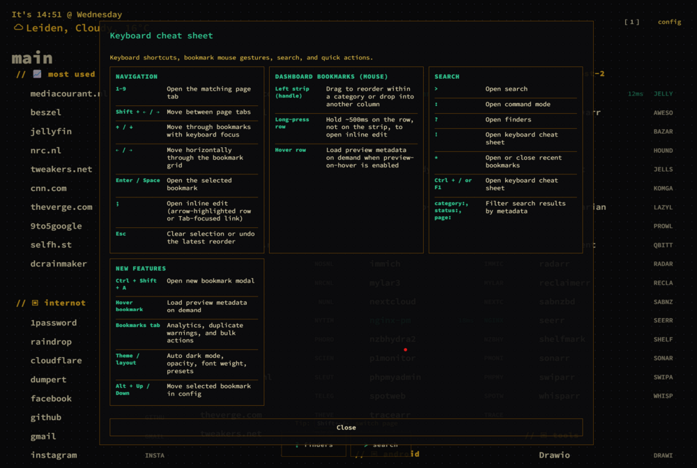Viewport: 697px width, 468px height.
Task: Click the JELLY abbreviation in right column
Action: tap(663, 94)
